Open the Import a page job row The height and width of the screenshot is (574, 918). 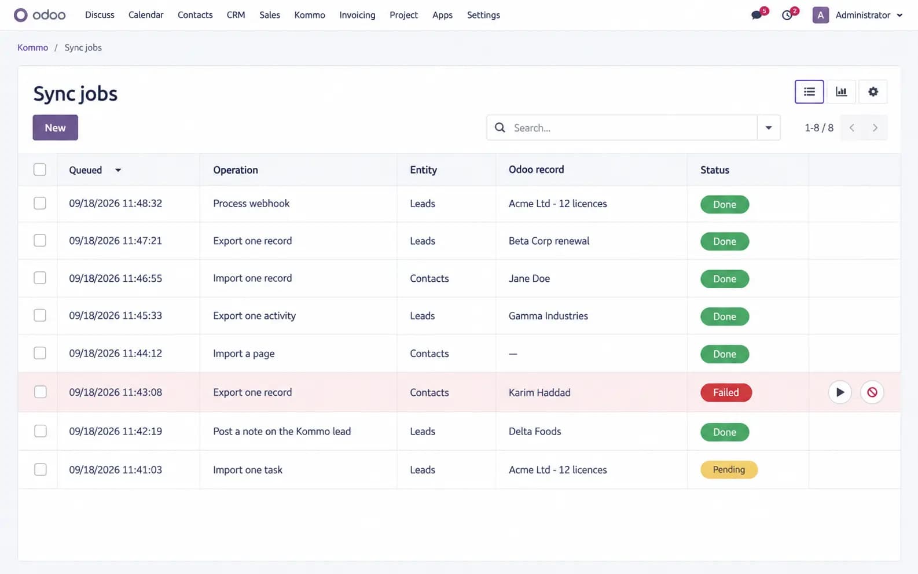tap(459, 353)
